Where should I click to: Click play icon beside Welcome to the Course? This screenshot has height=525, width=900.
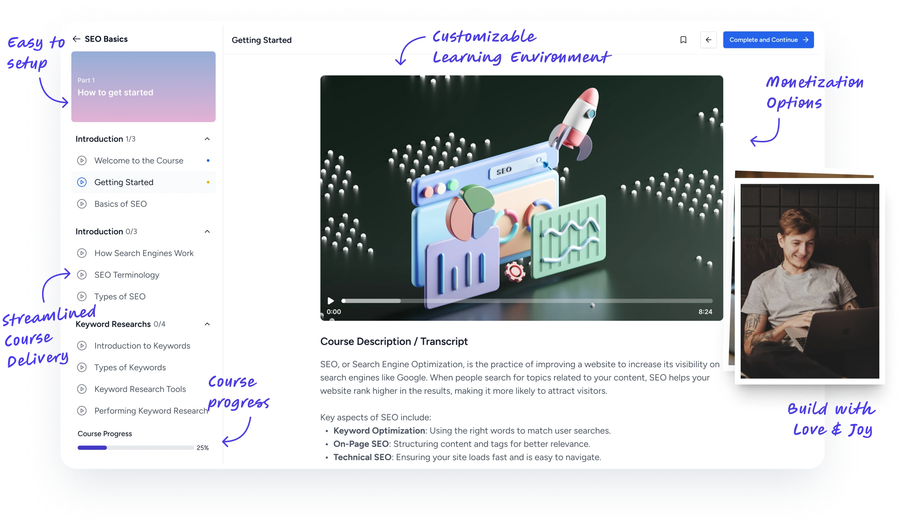click(x=82, y=160)
